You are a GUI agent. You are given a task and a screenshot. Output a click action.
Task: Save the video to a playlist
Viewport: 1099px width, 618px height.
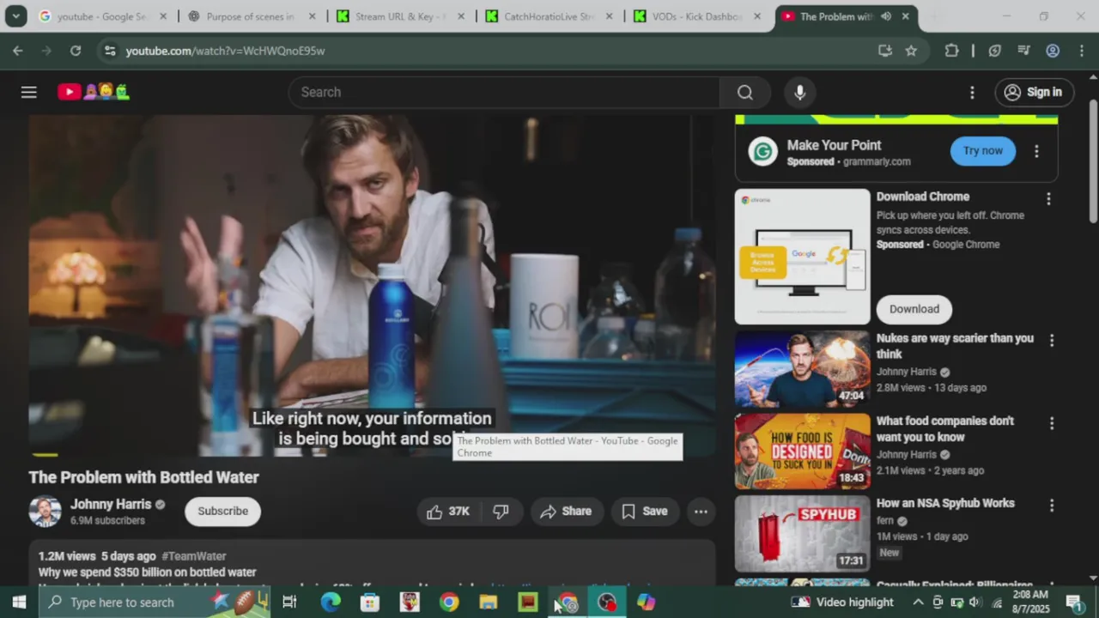(644, 511)
